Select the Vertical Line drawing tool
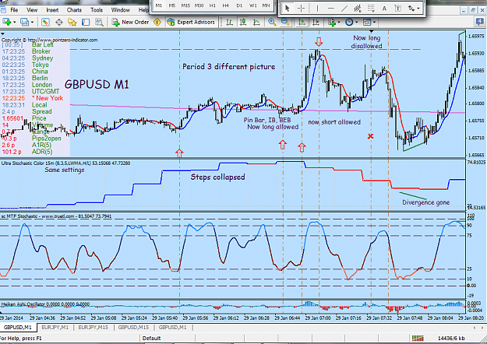Viewport: 487px width, 344px height. pos(317,9)
